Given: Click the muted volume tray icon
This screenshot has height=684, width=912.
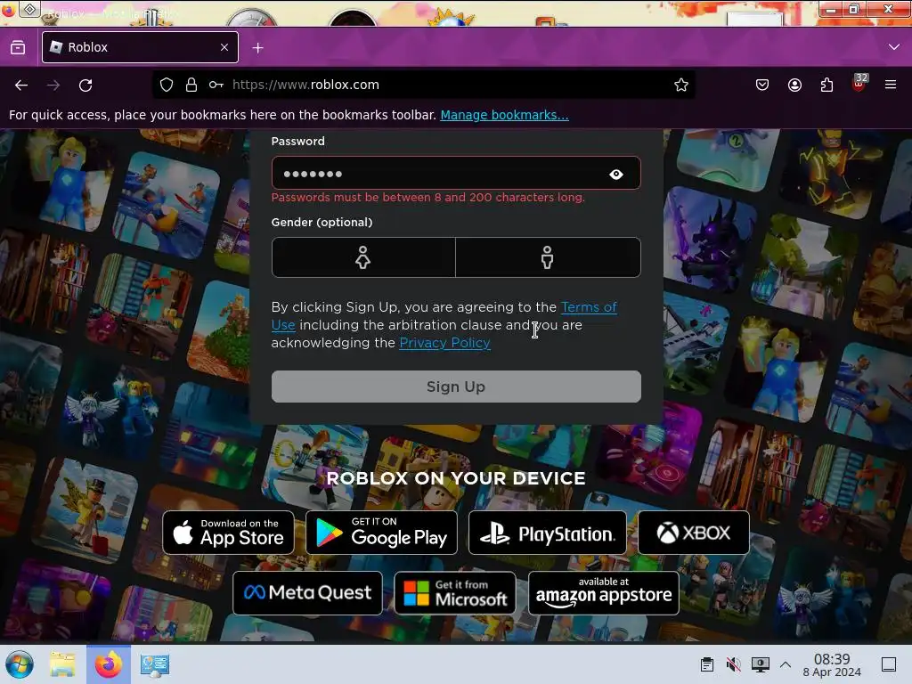Looking at the screenshot, I should pos(734,664).
